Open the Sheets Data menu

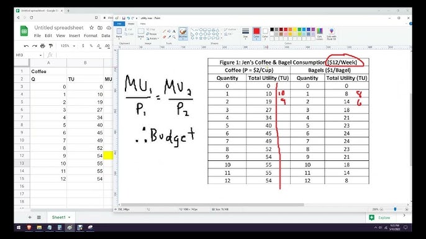coord(106,36)
